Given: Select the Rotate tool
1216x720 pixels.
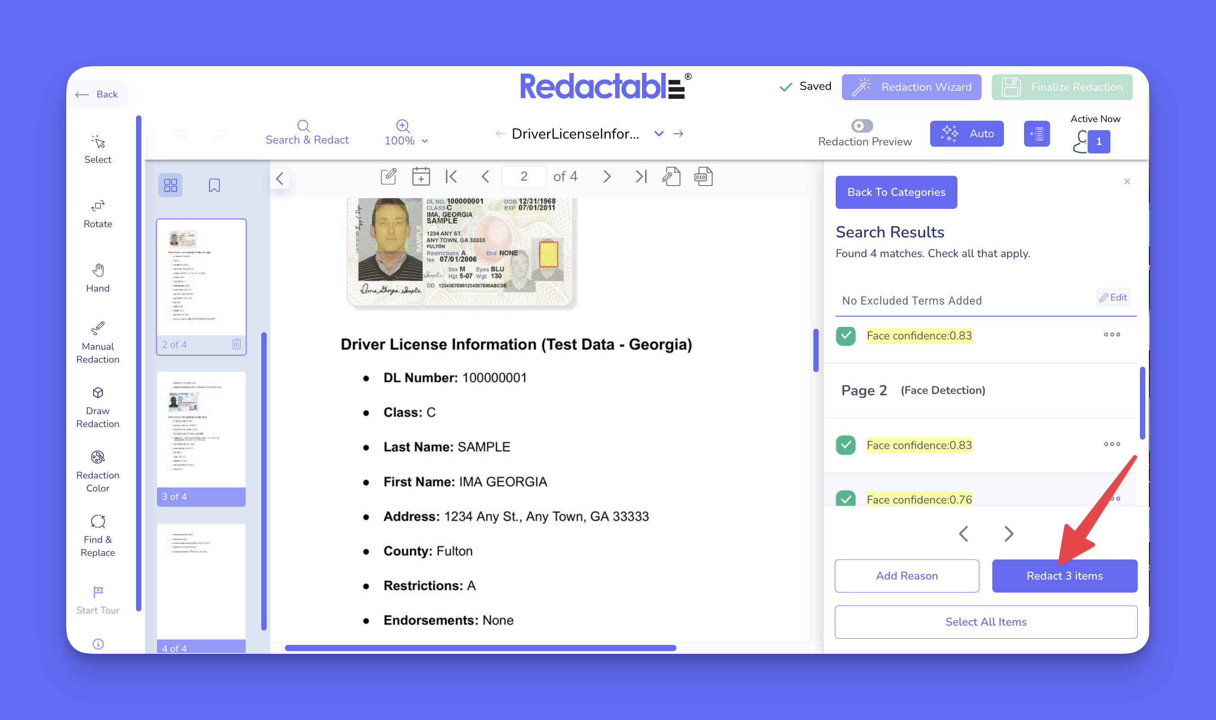Looking at the screenshot, I should pyautogui.click(x=98, y=213).
